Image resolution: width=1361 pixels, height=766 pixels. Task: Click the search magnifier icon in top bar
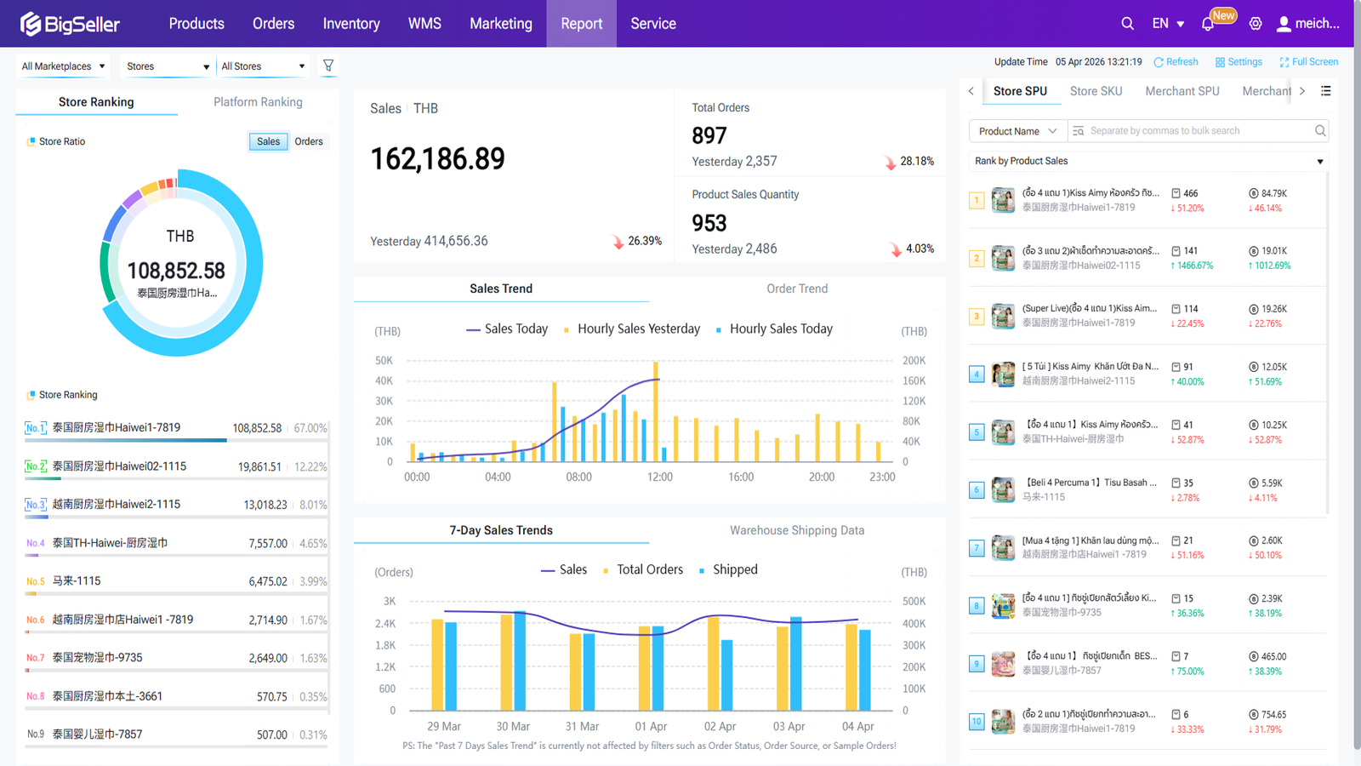pyautogui.click(x=1127, y=24)
